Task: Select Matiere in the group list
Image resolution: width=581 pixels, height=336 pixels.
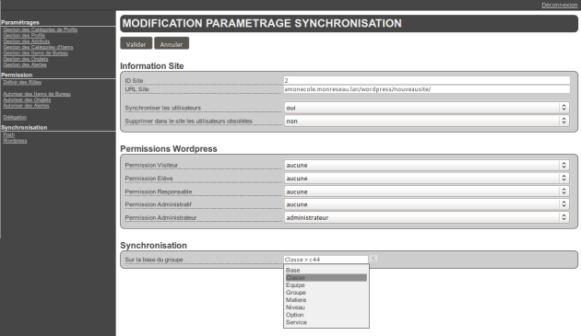Action: pos(326,300)
